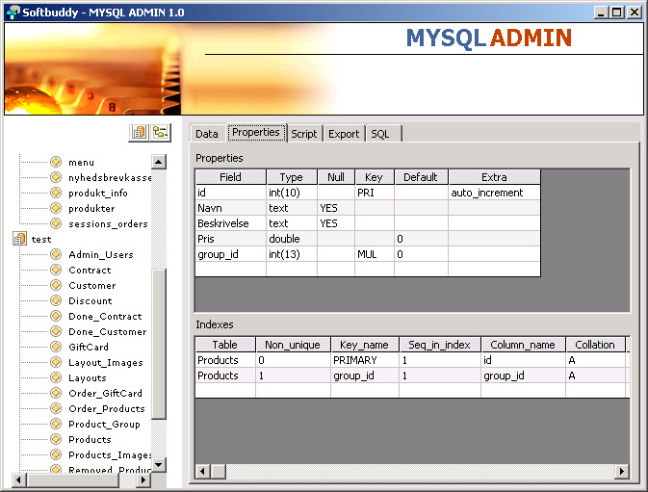
Task: Go to the Export tab
Action: (x=344, y=134)
